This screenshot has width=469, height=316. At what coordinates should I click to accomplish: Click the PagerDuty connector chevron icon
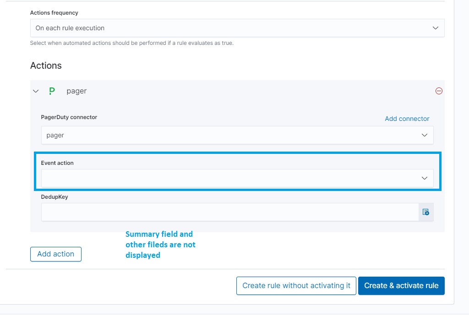click(x=425, y=135)
